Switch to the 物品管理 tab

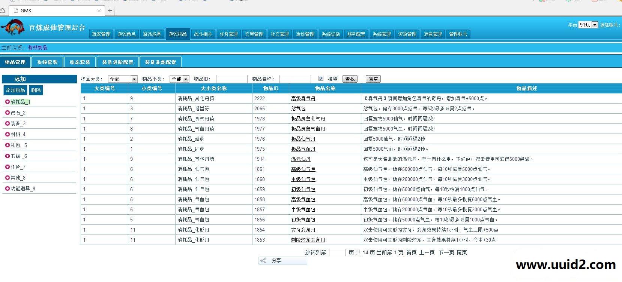[x=15, y=62]
